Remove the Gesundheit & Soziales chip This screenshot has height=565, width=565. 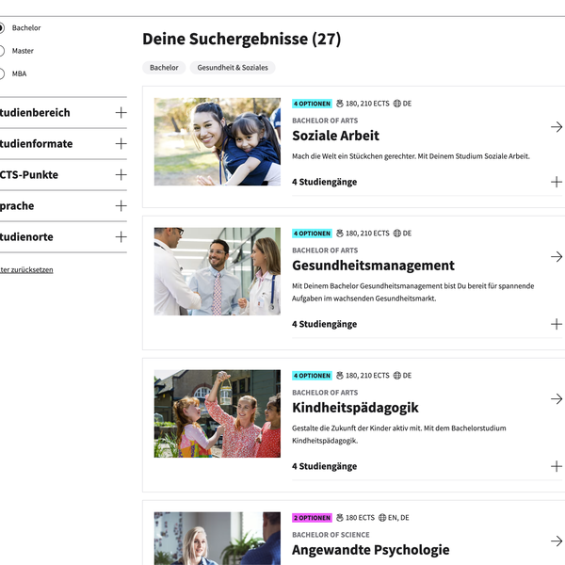233,68
